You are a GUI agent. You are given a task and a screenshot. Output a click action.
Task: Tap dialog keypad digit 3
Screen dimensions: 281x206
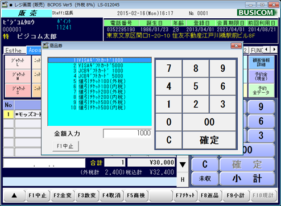click(223, 104)
